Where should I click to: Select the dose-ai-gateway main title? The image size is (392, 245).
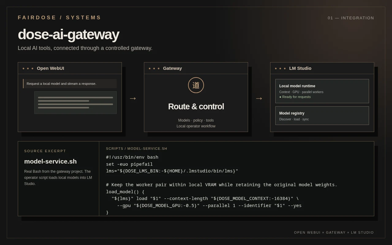click(69, 34)
